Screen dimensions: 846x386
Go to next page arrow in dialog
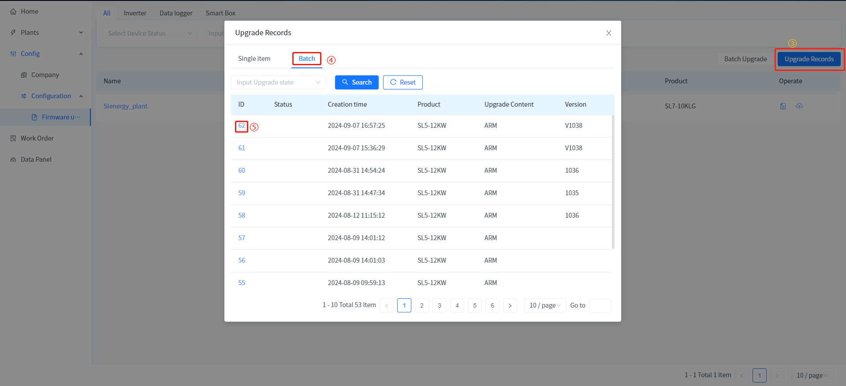(510, 305)
